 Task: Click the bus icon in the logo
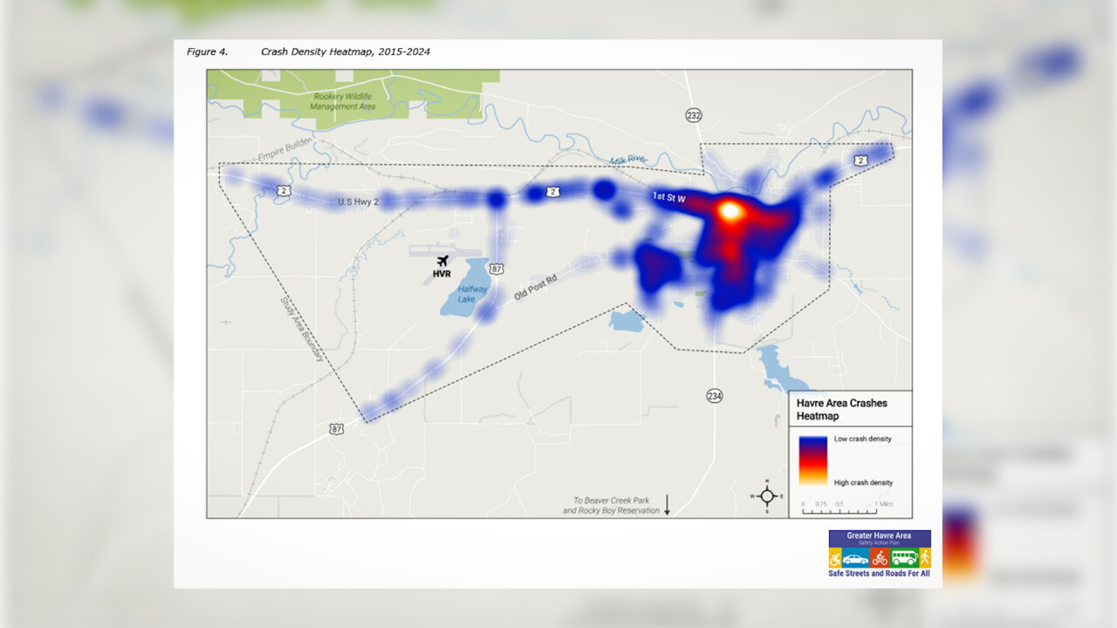point(903,558)
